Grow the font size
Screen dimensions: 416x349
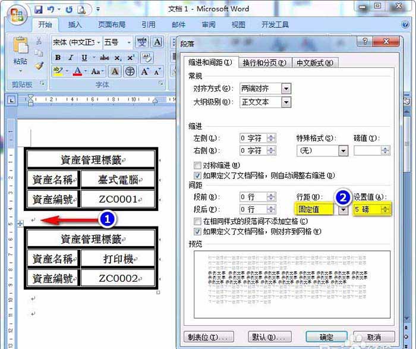click(144, 71)
